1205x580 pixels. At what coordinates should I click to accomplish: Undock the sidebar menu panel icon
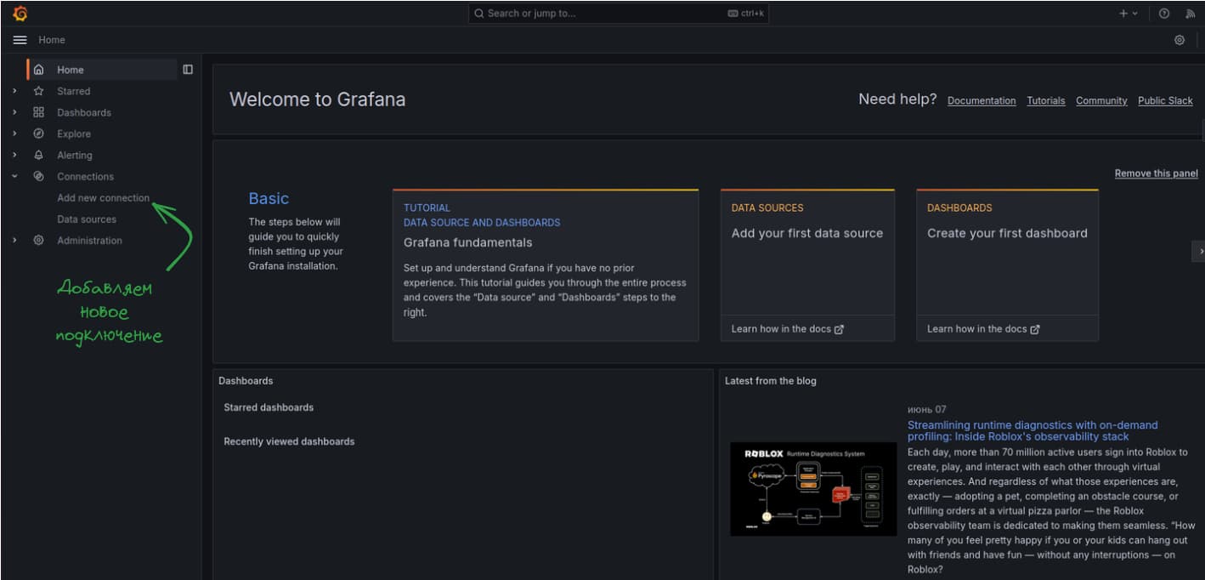[x=188, y=70]
